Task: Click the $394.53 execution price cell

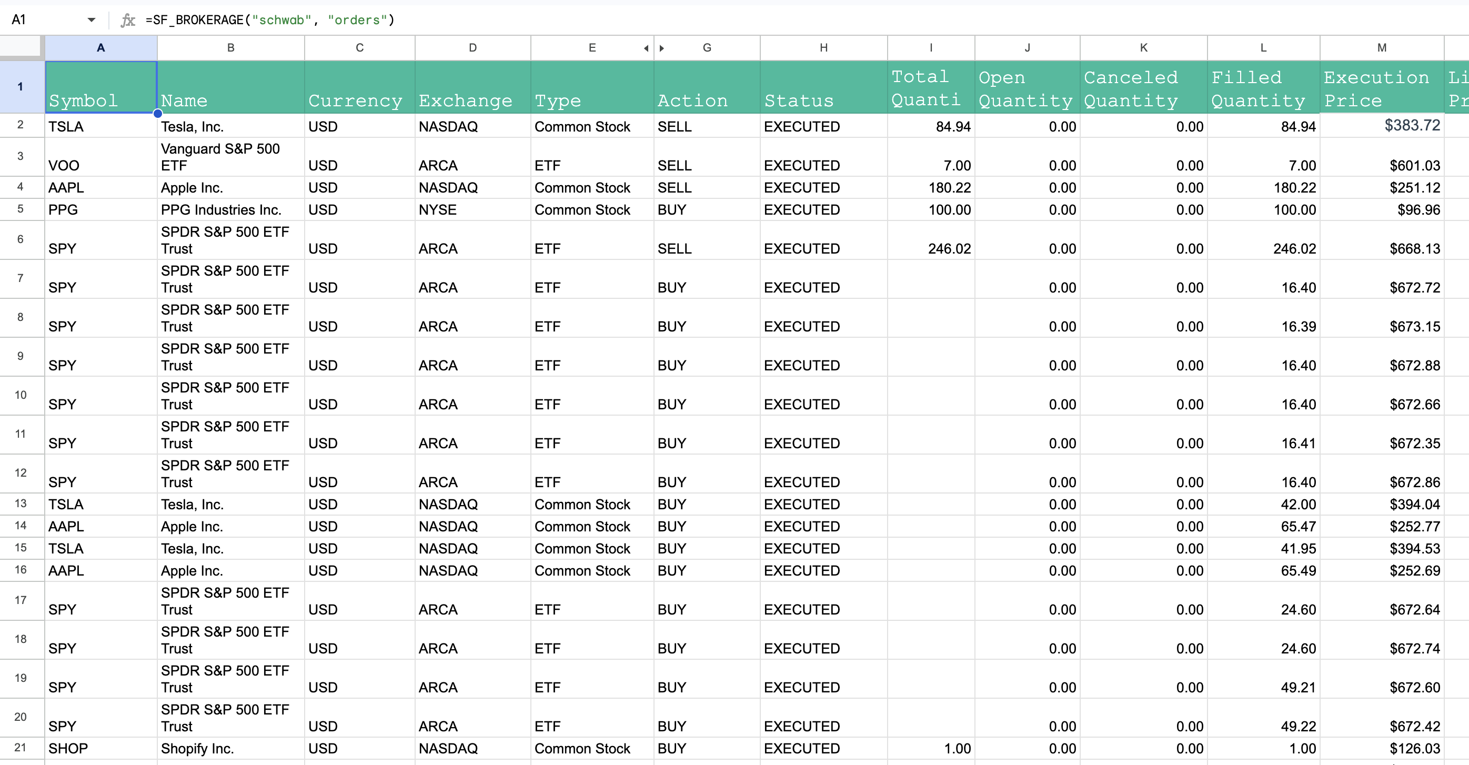Action: [1382, 548]
